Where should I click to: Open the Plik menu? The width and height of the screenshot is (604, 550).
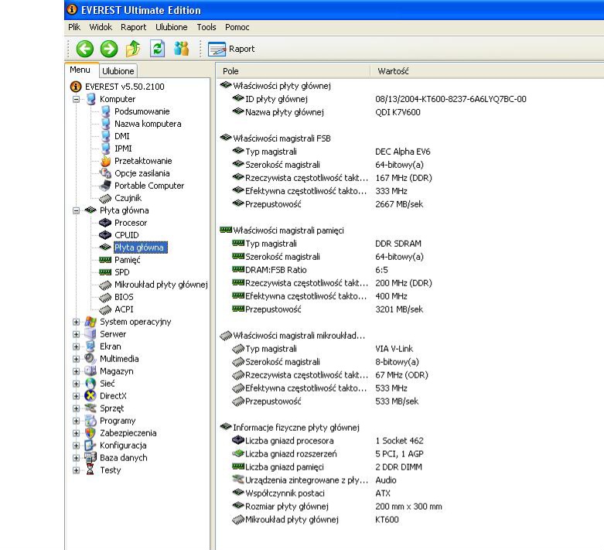74,27
